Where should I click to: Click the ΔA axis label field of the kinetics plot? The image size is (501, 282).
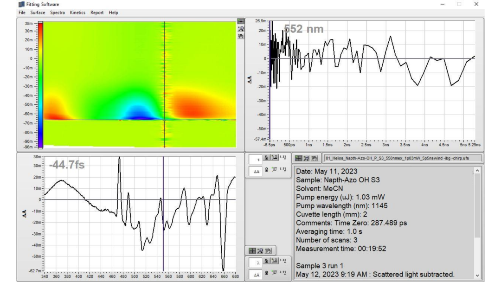click(x=256, y=171)
